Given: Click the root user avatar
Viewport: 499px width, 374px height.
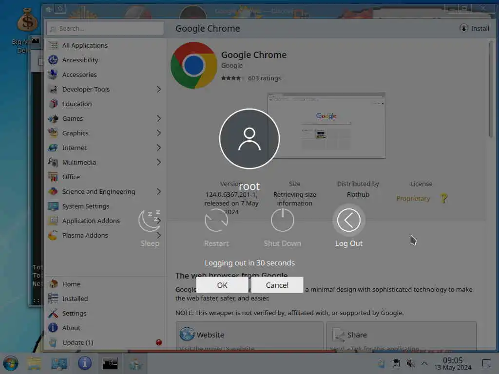Looking at the screenshot, I should (249, 139).
